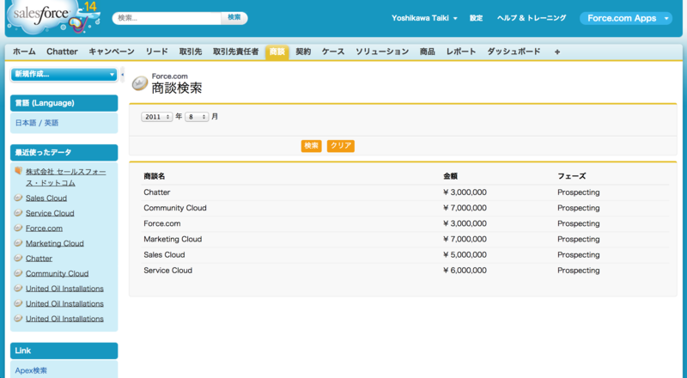Click the global search input field
Image resolution: width=687 pixels, height=378 pixels.
[x=167, y=18]
